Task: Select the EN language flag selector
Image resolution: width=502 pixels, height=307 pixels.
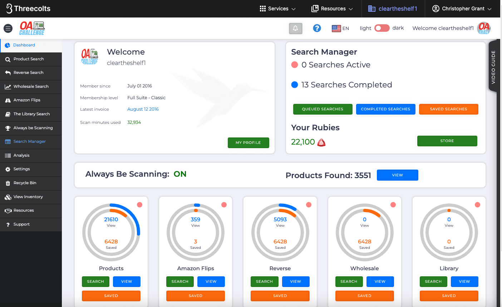Action: (x=340, y=28)
